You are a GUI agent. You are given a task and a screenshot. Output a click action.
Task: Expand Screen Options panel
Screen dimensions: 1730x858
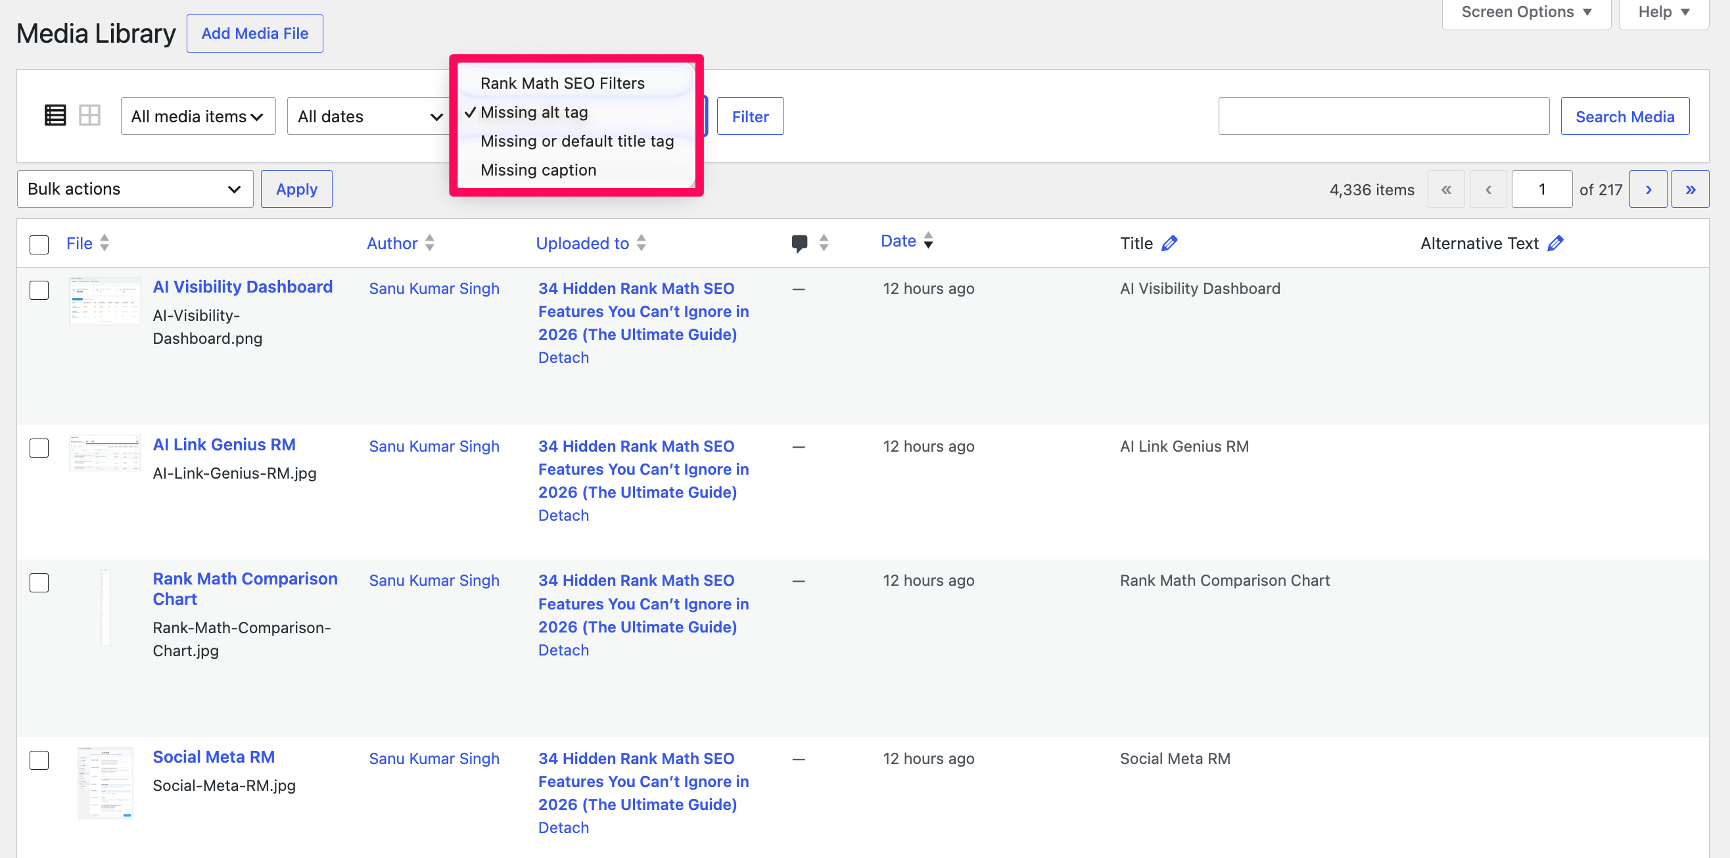click(1526, 12)
